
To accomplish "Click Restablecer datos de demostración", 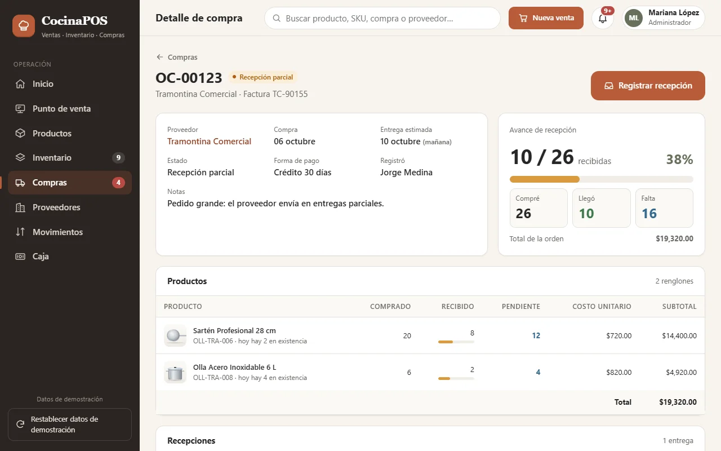I will pyautogui.click(x=70, y=425).
